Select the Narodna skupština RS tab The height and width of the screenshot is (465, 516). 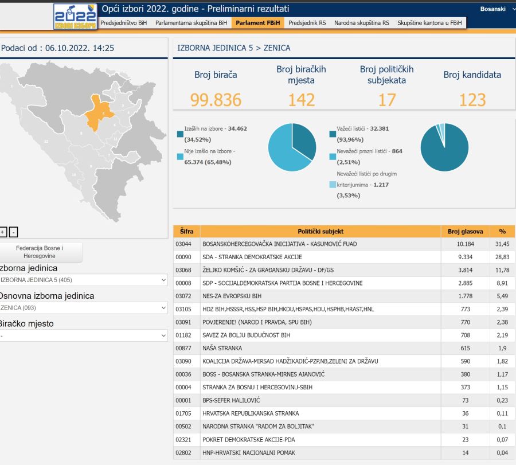click(x=361, y=23)
